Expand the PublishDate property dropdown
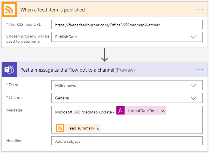Image resolution: width=209 pixels, height=153 pixels. tap(193, 37)
